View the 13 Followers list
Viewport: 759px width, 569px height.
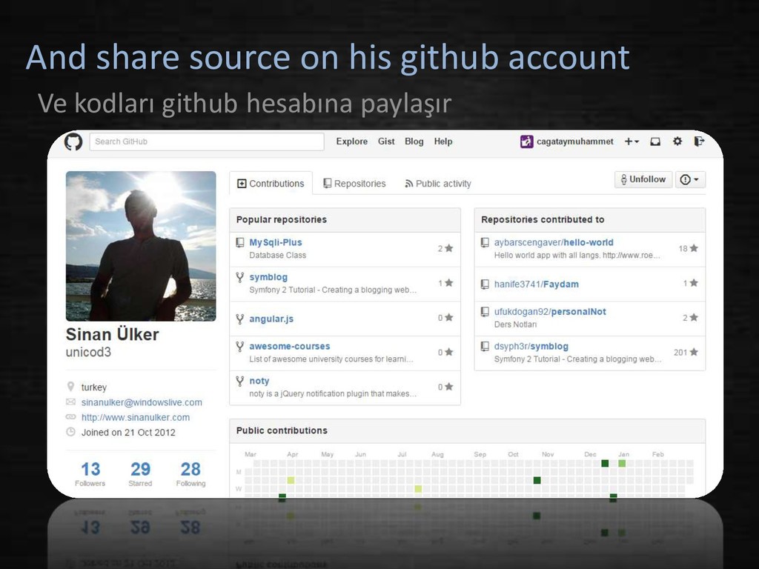point(90,473)
